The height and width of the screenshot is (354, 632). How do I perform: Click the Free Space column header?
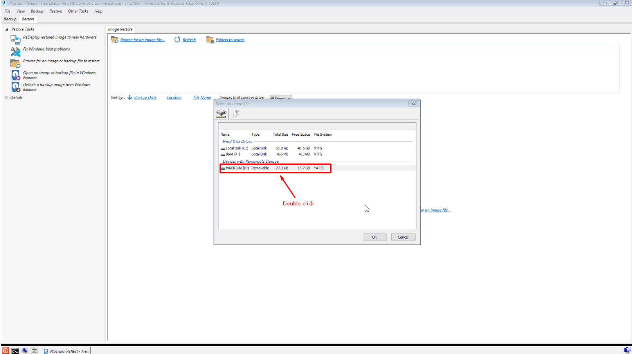click(x=301, y=135)
